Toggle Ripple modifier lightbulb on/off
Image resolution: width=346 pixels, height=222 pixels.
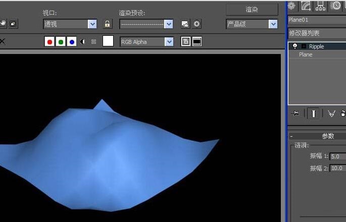pos(295,46)
